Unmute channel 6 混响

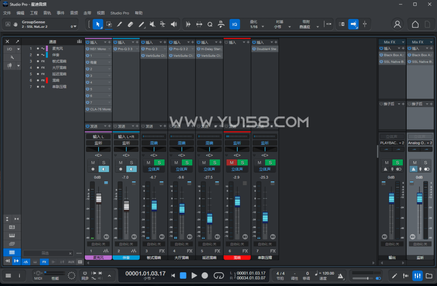(x=232, y=163)
